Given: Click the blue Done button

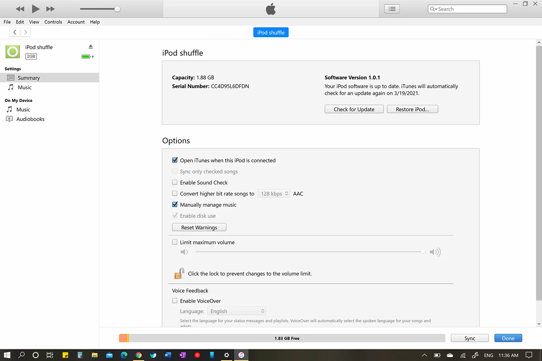Looking at the screenshot, I should 508,338.
